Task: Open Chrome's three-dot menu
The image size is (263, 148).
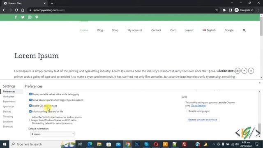Action: (x=259, y=10)
